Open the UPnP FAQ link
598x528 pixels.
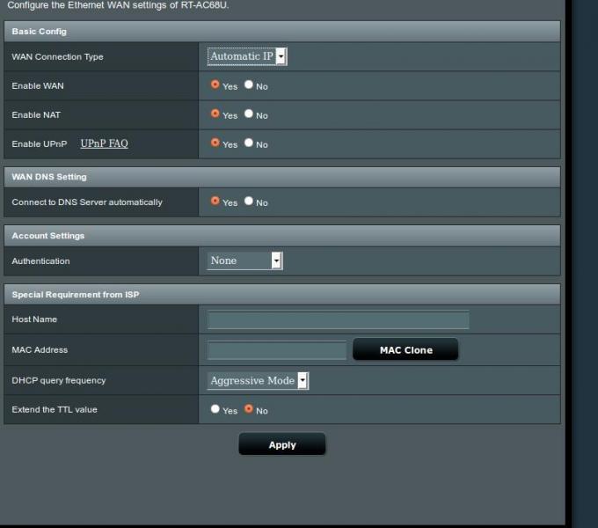pos(104,143)
